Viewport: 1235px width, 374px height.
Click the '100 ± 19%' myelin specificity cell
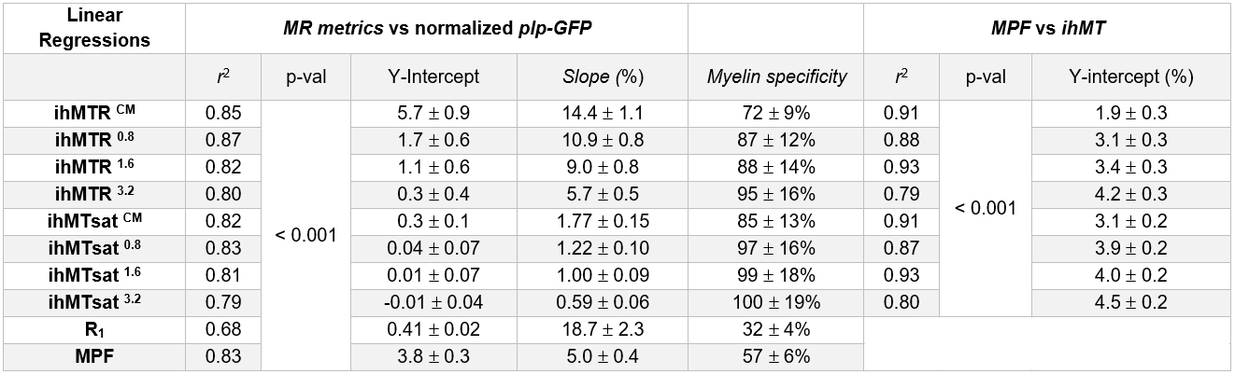pyautogui.click(x=776, y=302)
